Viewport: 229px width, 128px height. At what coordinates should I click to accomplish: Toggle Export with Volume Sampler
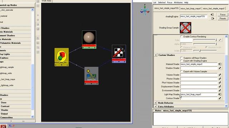[181, 71]
